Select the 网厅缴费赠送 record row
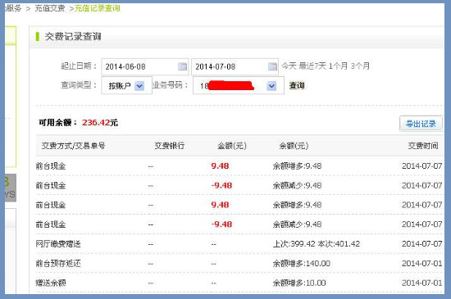Image resolution: width=451 pixels, height=299 pixels. 239,244
